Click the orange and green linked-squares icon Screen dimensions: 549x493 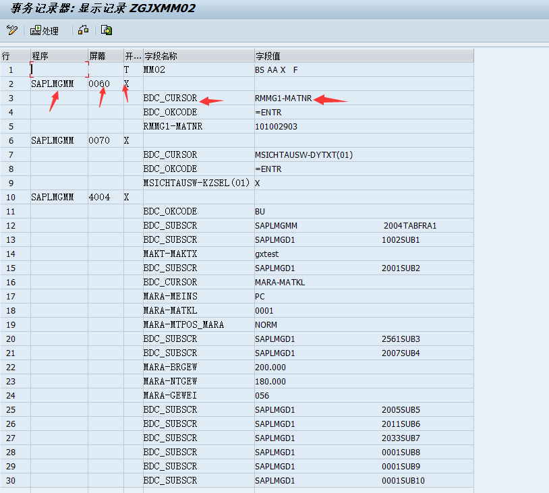pyautogui.click(x=84, y=30)
